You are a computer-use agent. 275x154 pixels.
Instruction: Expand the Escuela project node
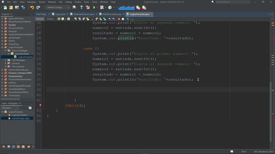pos(2,25)
